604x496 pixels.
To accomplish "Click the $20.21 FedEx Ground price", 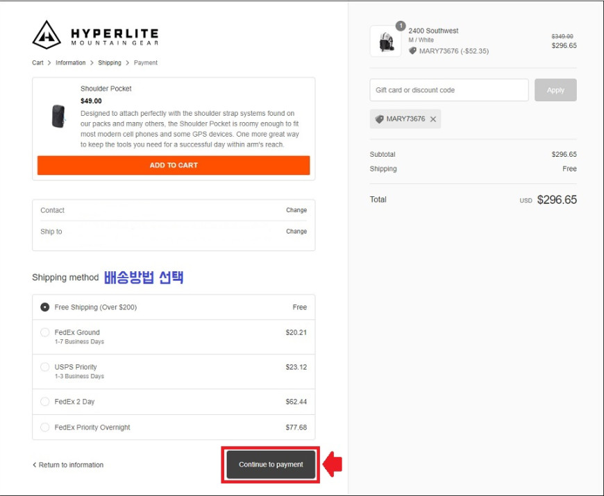I will 296,332.
